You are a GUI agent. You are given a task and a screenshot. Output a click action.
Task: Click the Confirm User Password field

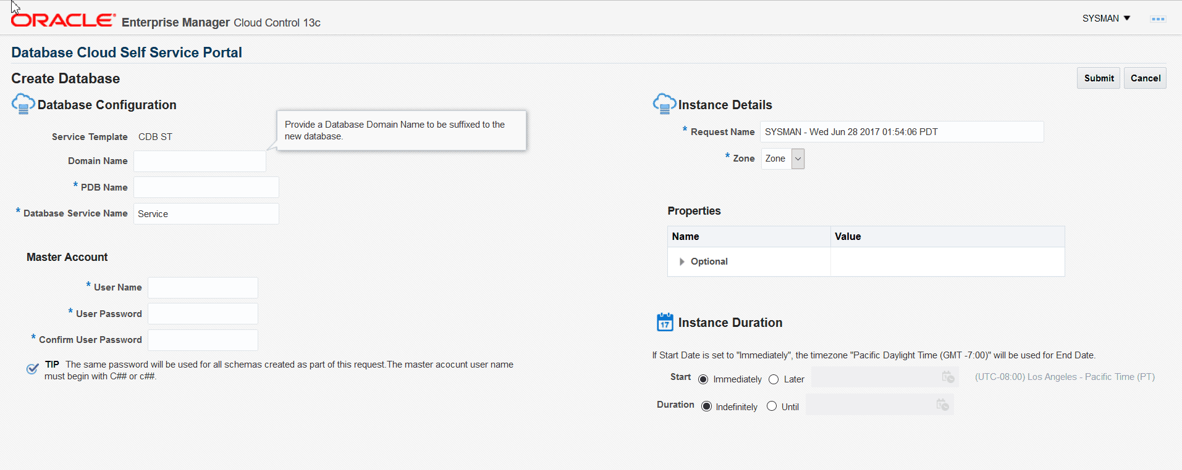coord(203,340)
